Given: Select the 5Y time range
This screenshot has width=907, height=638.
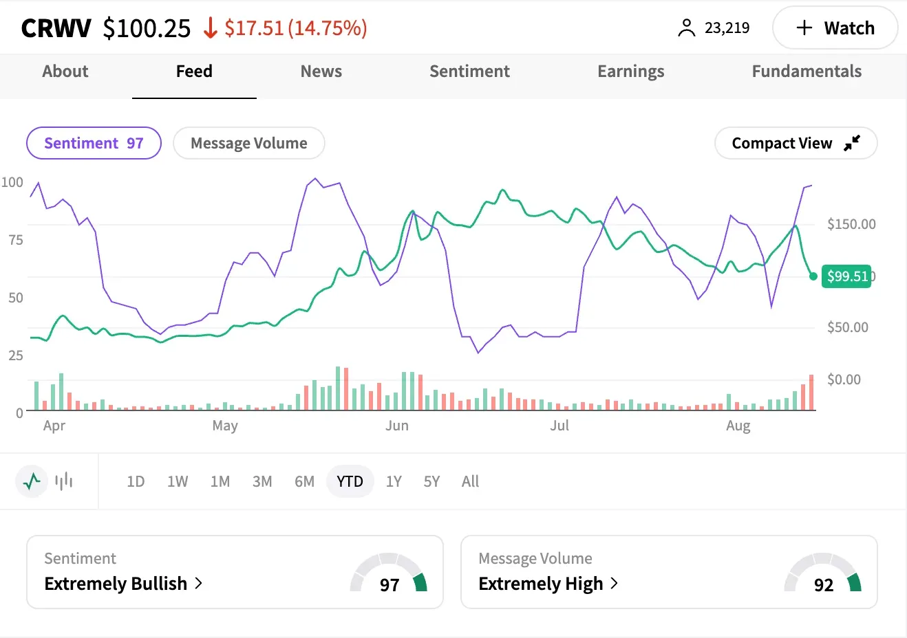Looking at the screenshot, I should click(x=431, y=481).
